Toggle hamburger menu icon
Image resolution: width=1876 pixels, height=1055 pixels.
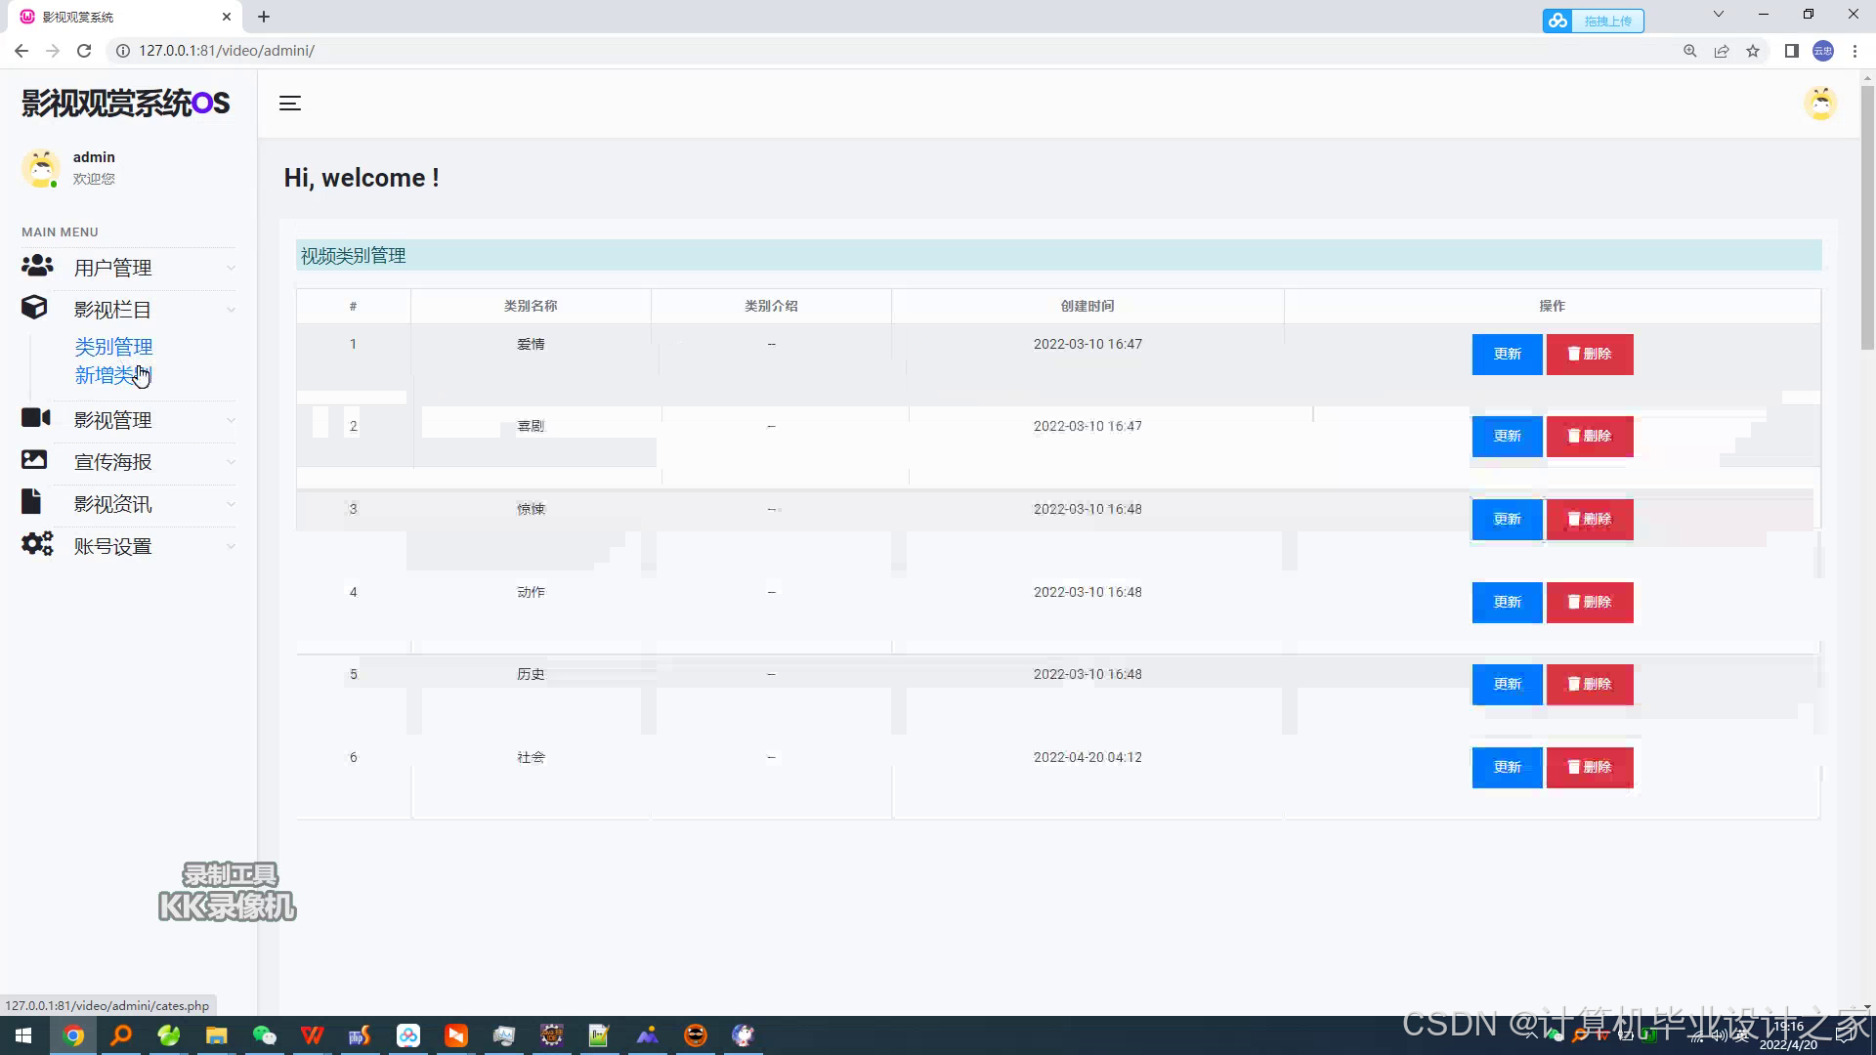tap(290, 102)
